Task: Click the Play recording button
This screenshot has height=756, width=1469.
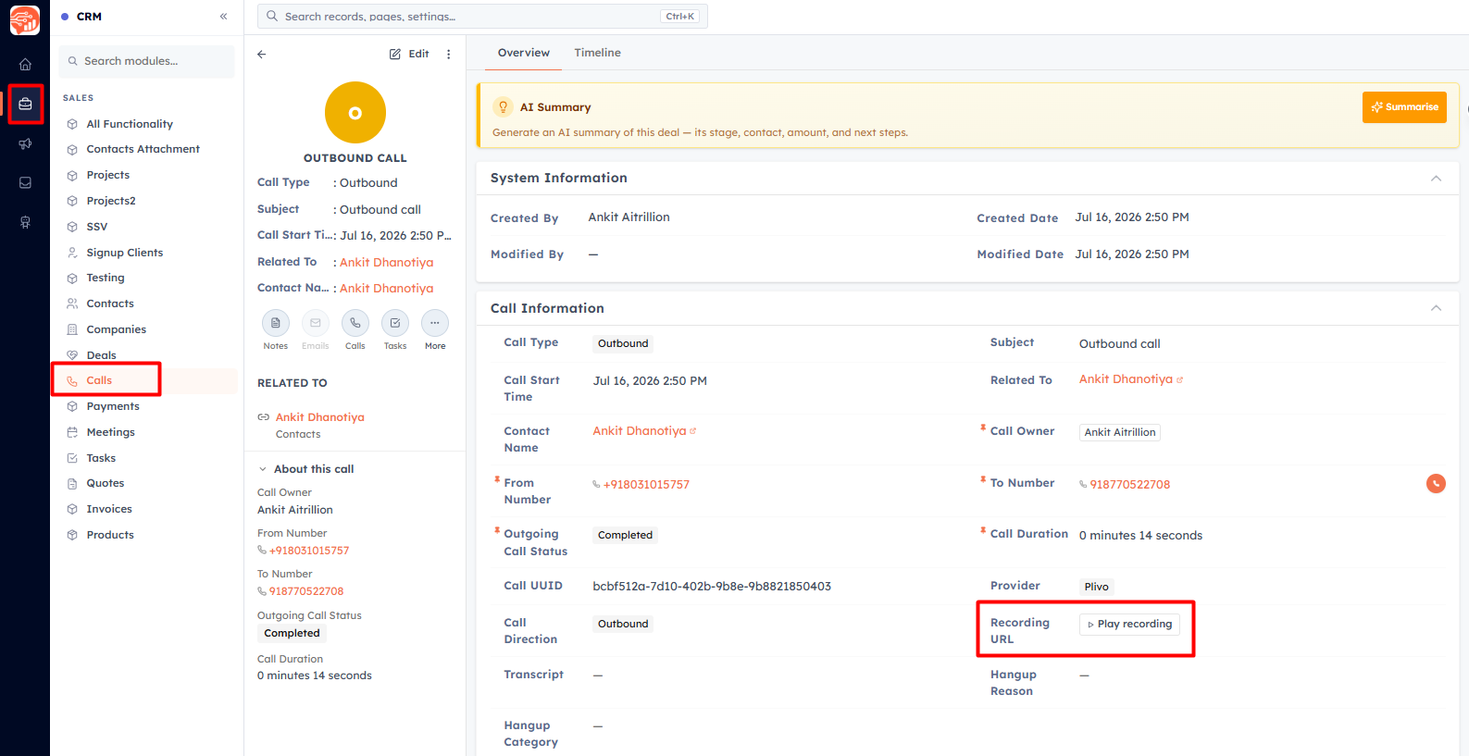Action: click(x=1129, y=625)
